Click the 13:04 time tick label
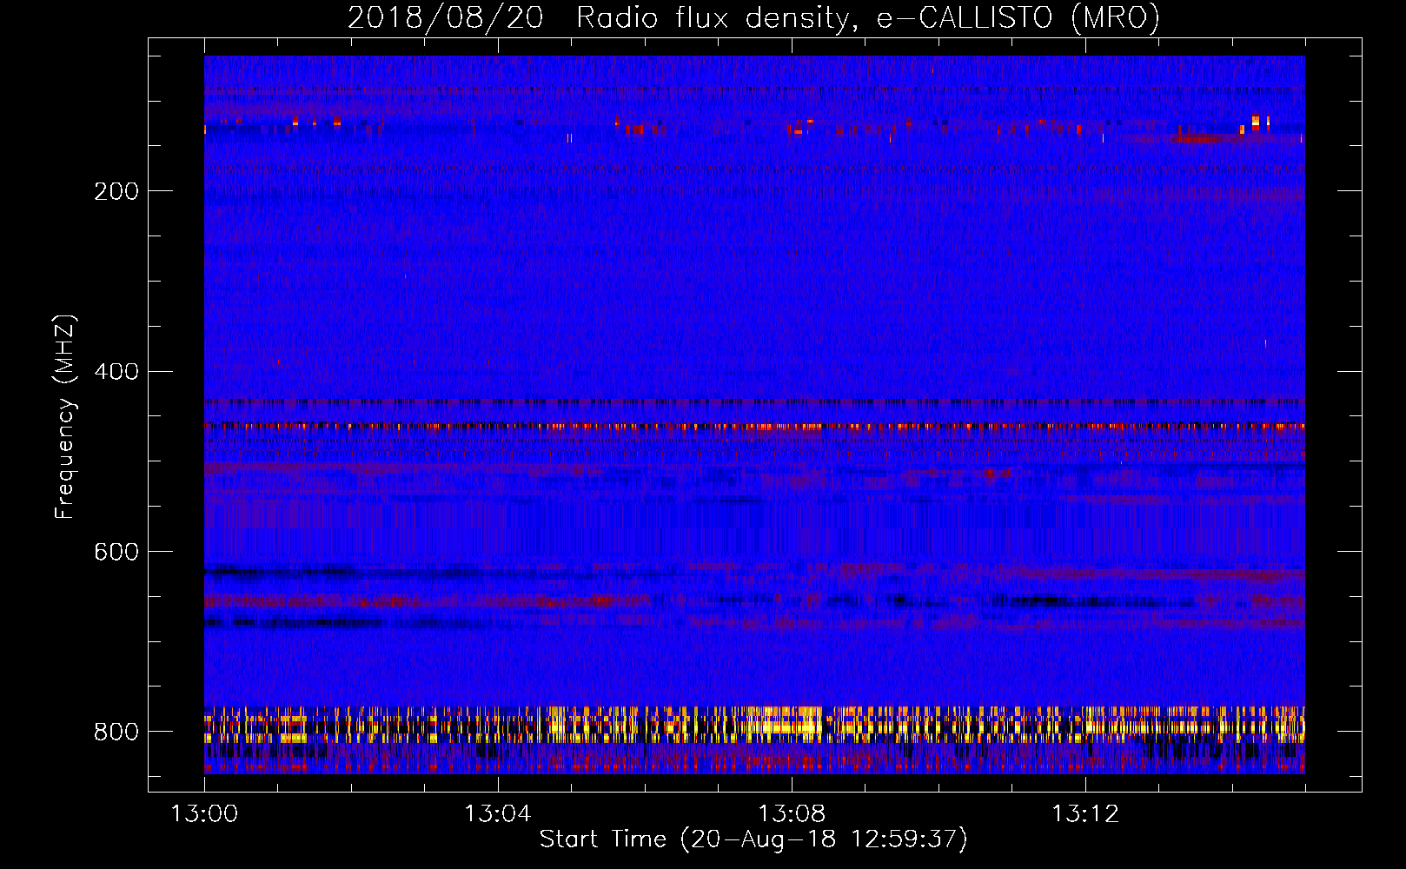Viewport: 1406px width, 869px height. tap(498, 814)
